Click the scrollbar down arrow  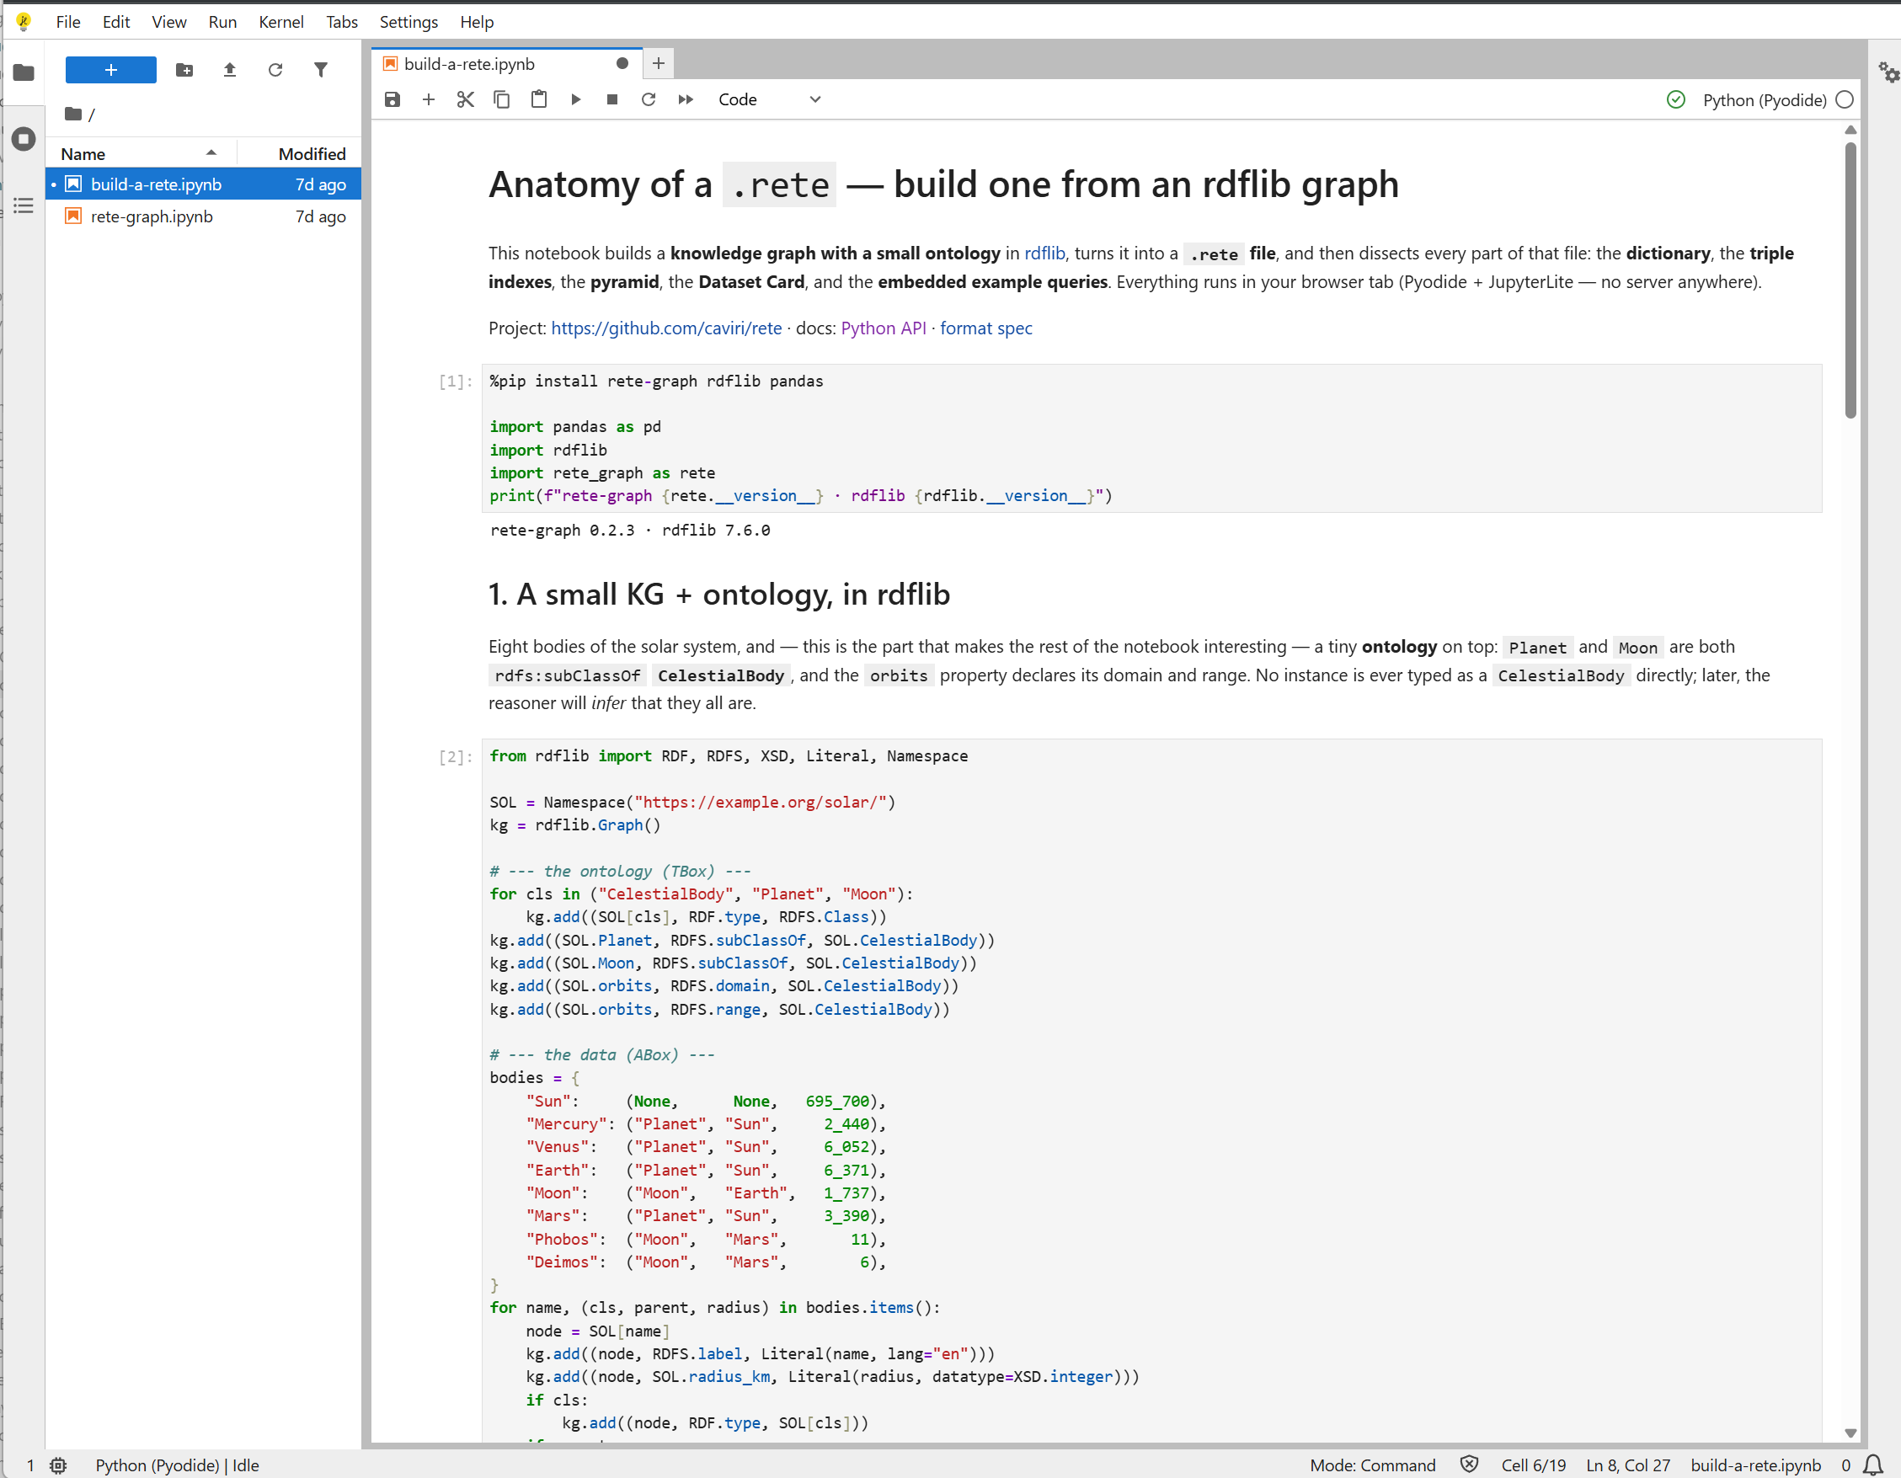(1850, 1433)
